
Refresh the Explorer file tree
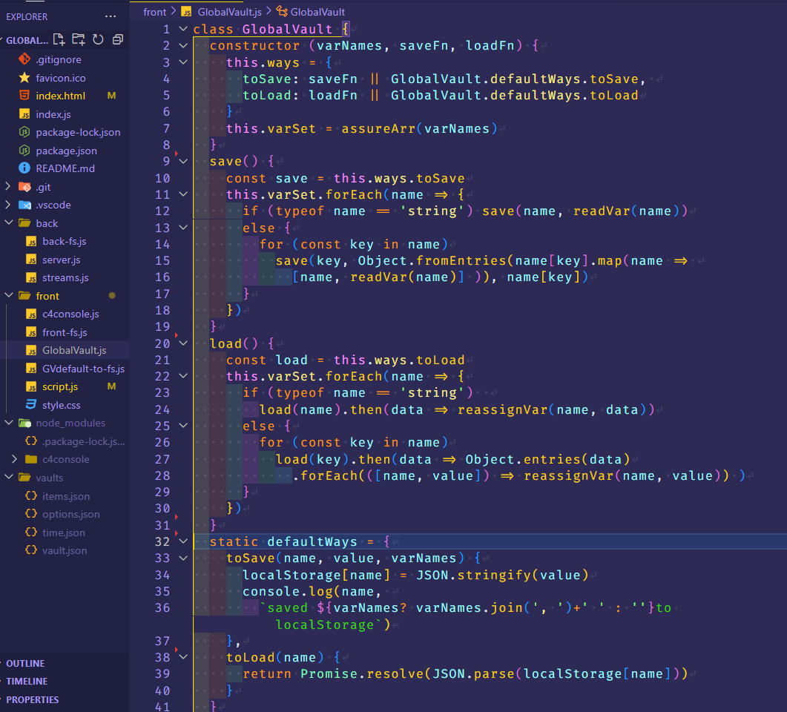99,39
